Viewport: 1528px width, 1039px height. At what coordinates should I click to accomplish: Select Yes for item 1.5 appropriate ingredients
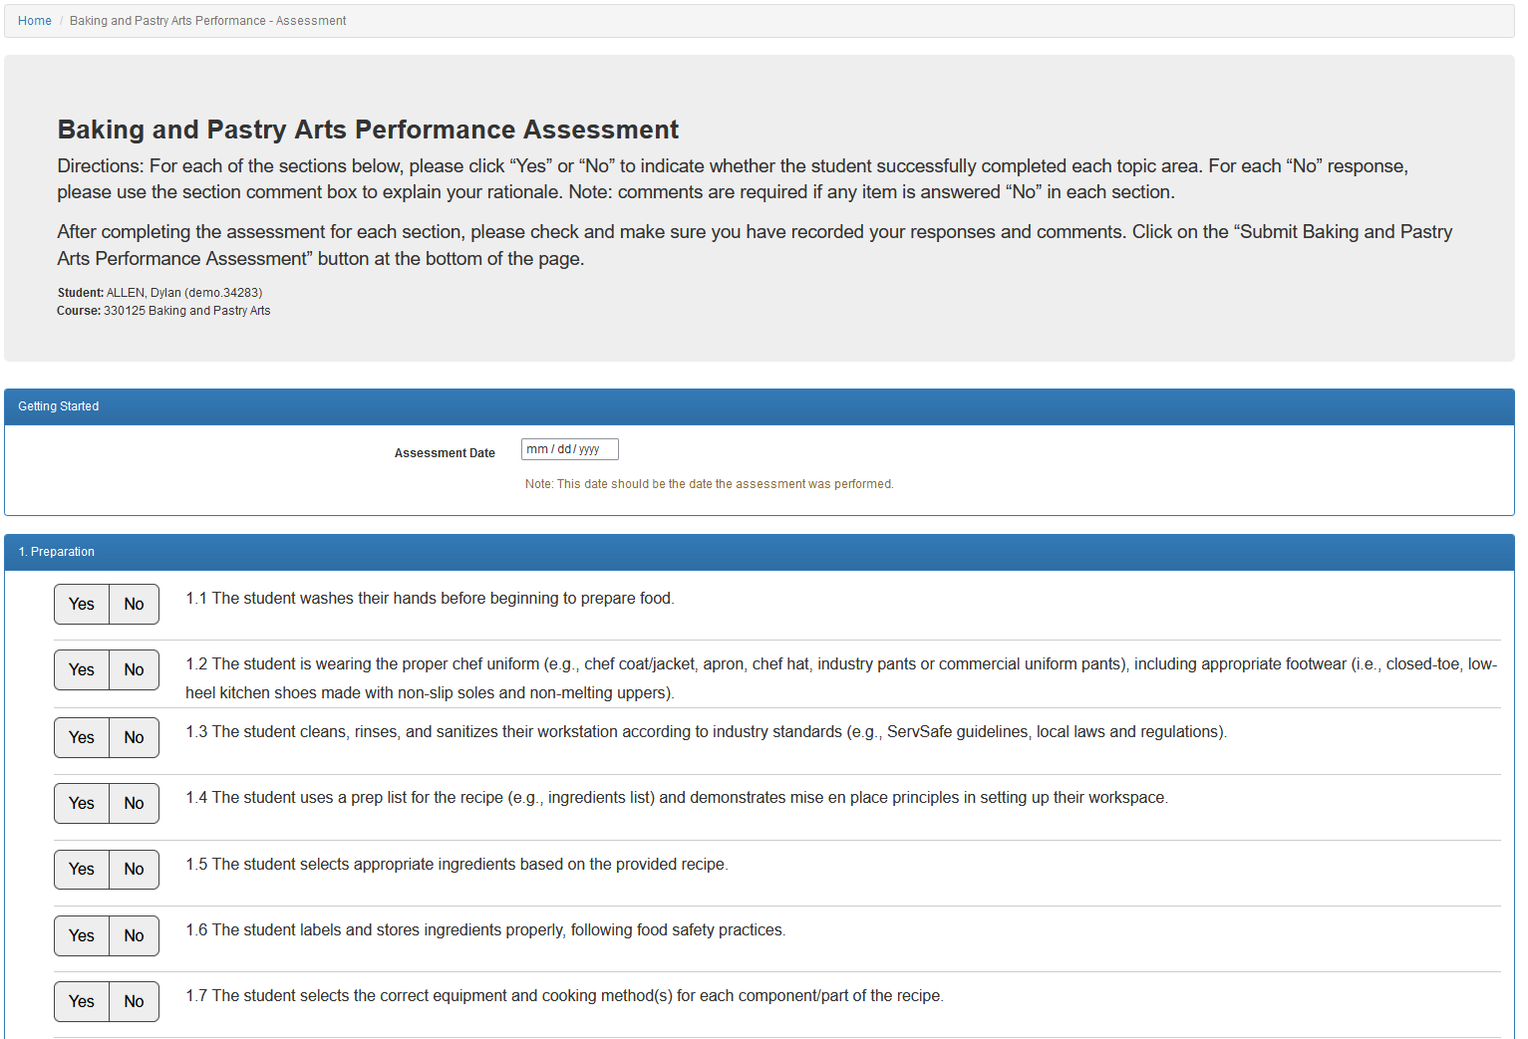(x=82, y=869)
